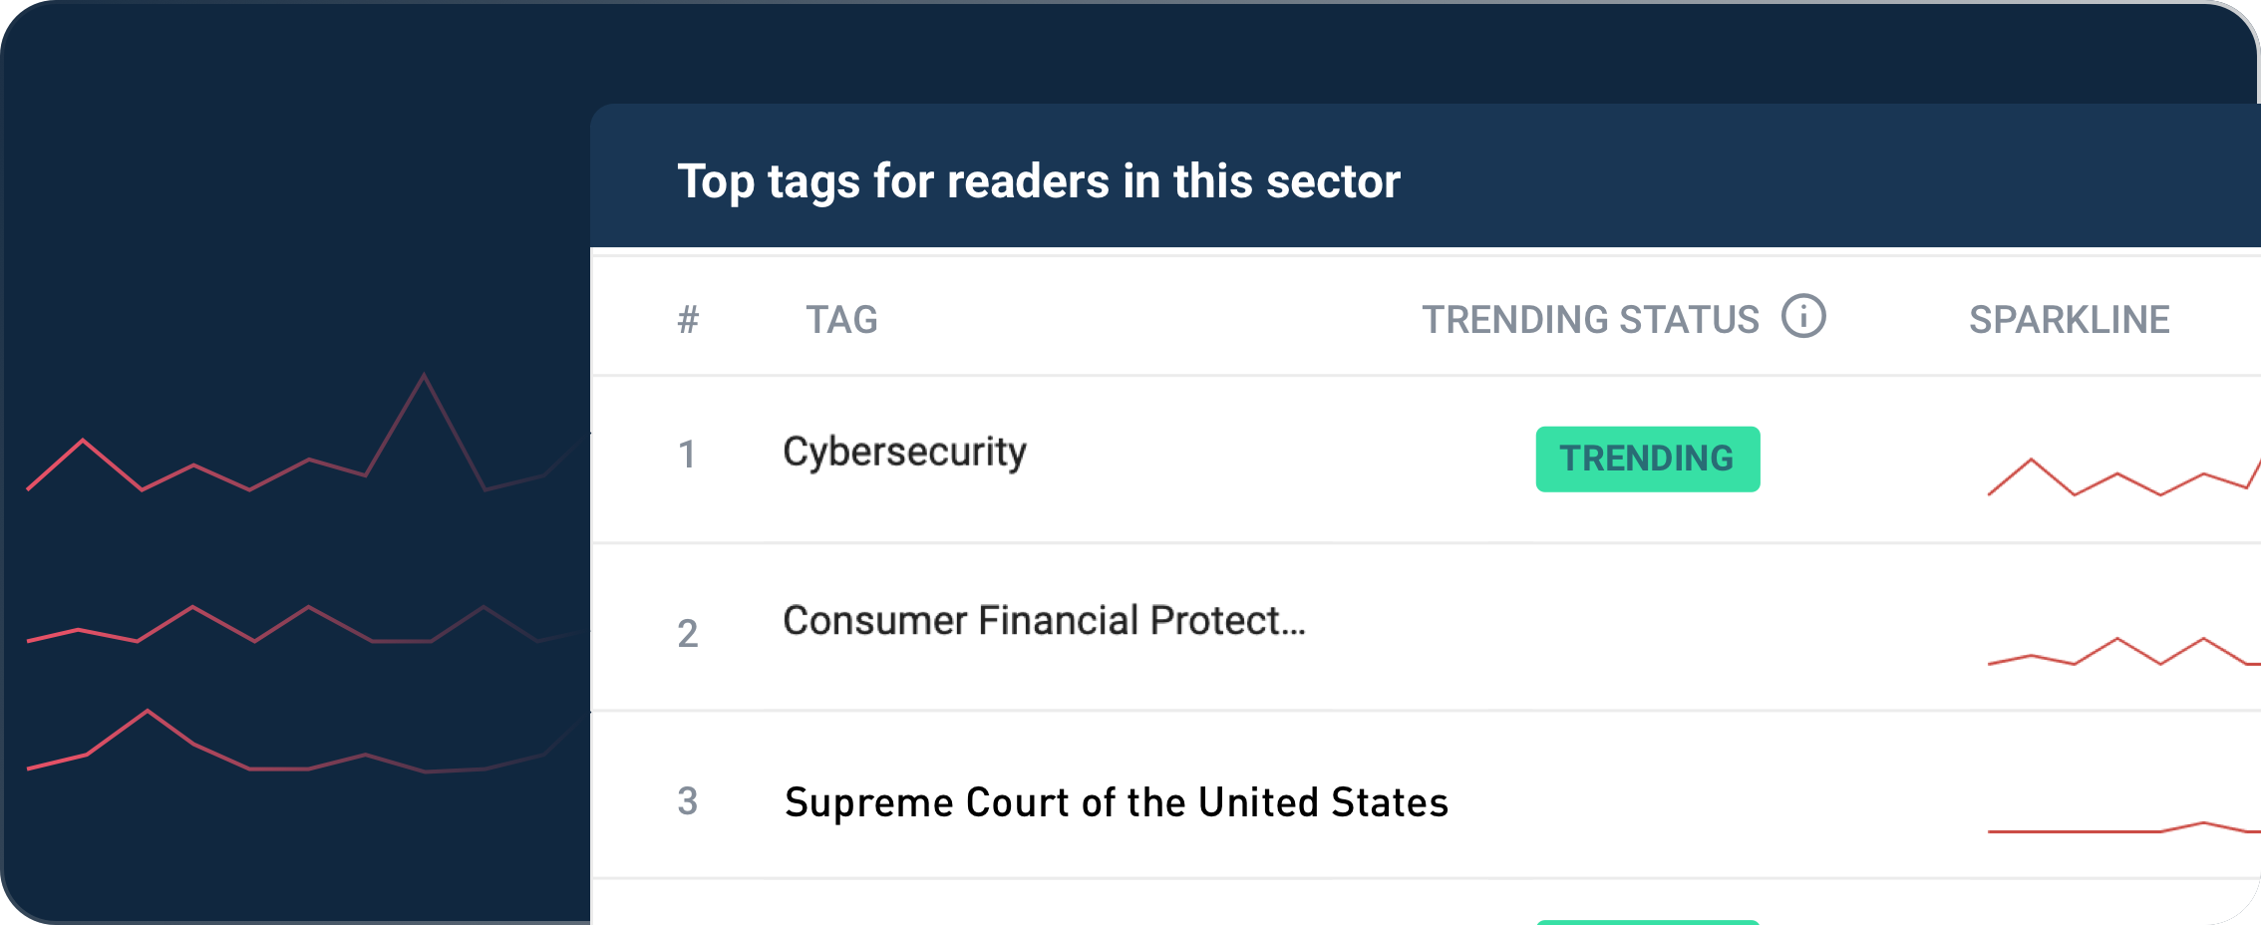Sort by the # column header
The height and width of the screenshot is (925, 2261).
[x=688, y=320]
